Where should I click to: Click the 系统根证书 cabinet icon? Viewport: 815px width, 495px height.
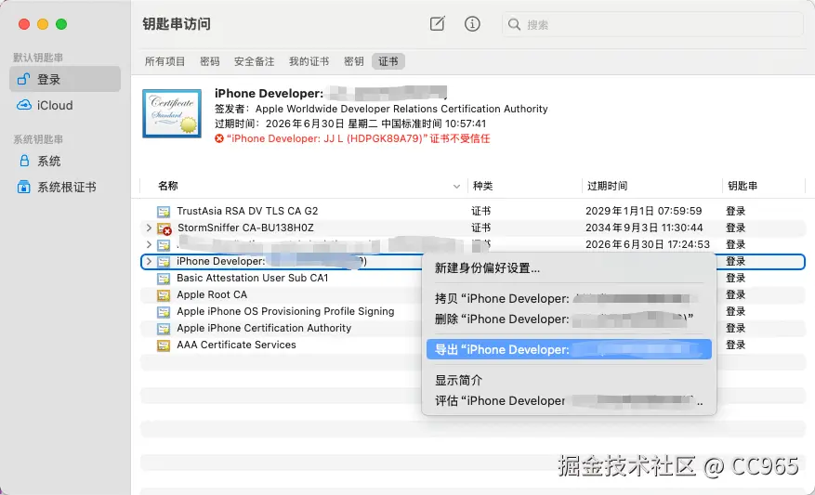tap(24, 187)
